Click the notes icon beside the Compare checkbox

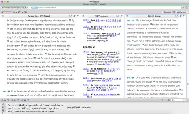tap(174, 12)
